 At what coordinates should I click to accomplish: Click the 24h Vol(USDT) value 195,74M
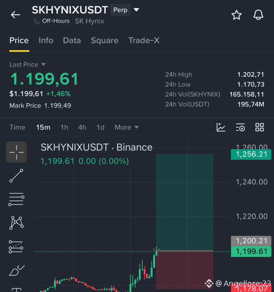(x=251, y=104)
